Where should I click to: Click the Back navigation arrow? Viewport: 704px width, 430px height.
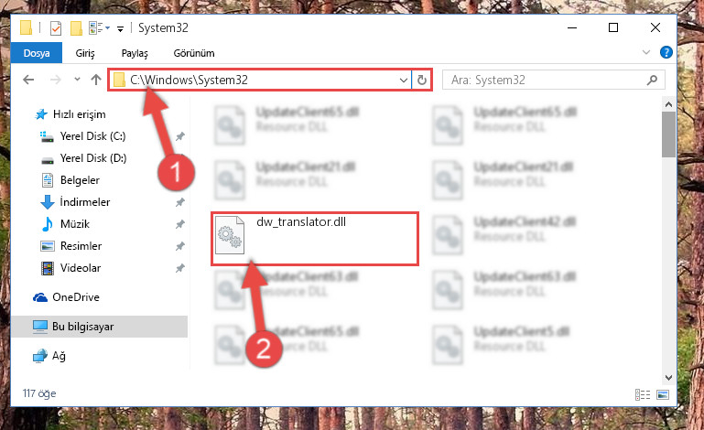point(28,80)
